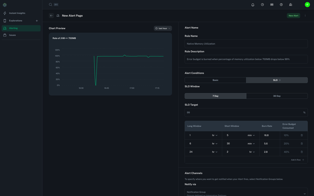Delete the row with burn rate 16.8
This screenshot has height=196, width=314.
click(302, 135)
